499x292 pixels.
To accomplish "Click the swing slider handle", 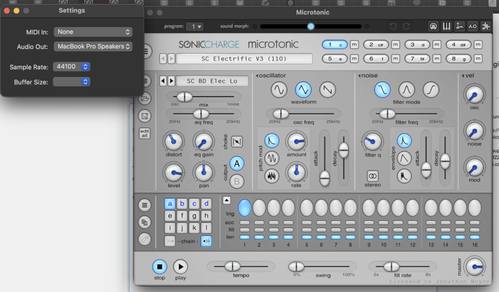I will click(x=296, y=266).
